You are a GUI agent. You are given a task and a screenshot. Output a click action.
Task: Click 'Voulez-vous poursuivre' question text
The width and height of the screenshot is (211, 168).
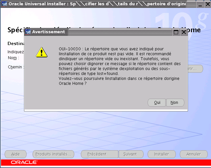119,81
